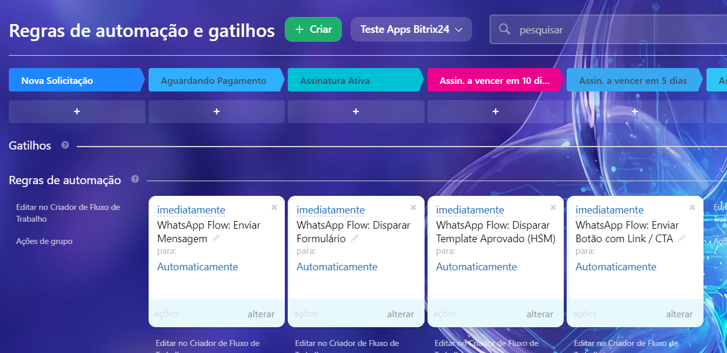Click the magnifier icon in search box

504,29
